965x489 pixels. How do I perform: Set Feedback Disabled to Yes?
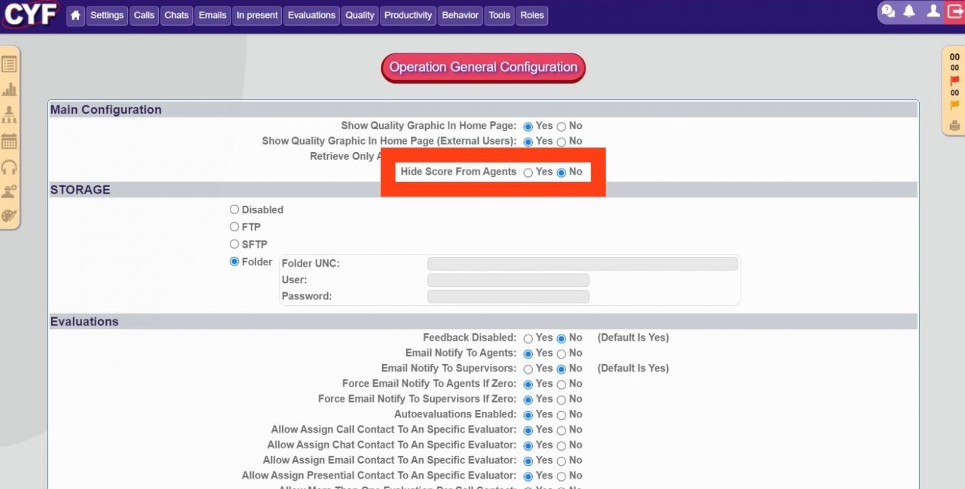(528, 338)
